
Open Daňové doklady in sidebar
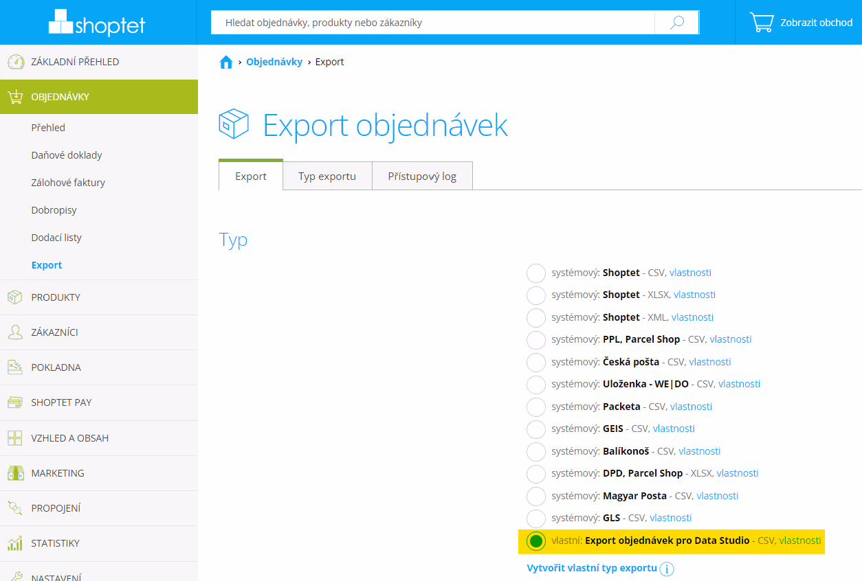coord(67,155)
